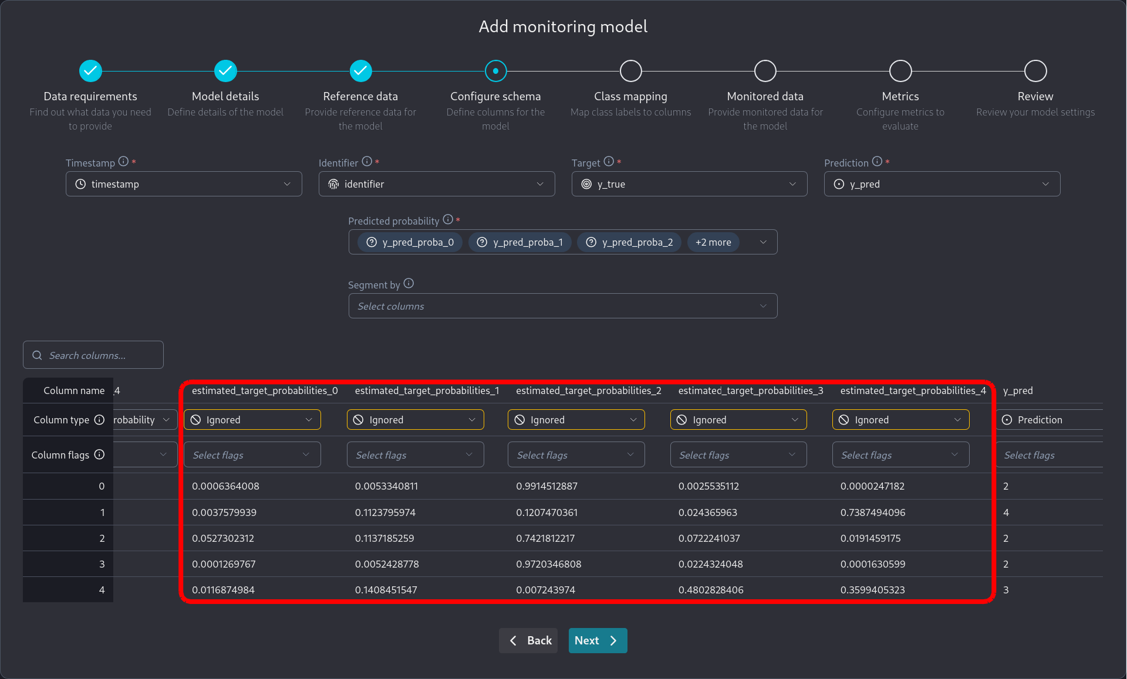1127x679 pixels.
Task: Open column type for estimated_target_probabilities_0
Action: pos(252,420)
